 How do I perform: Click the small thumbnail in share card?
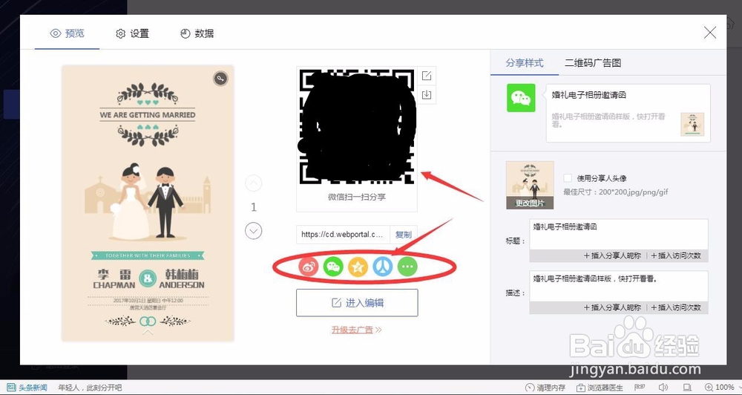coord(692,124)
